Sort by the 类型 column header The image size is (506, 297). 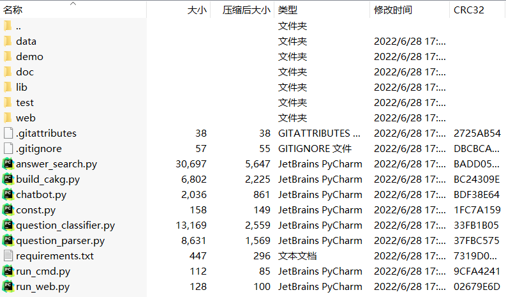[322, 10]
